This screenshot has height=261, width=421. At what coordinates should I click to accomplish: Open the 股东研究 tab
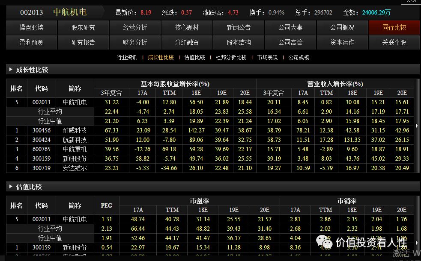tap(83, 28)
